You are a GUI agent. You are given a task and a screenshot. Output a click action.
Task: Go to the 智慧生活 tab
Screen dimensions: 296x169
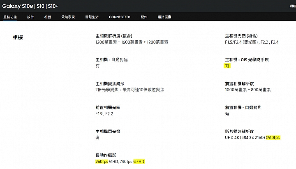coord(92,17)
